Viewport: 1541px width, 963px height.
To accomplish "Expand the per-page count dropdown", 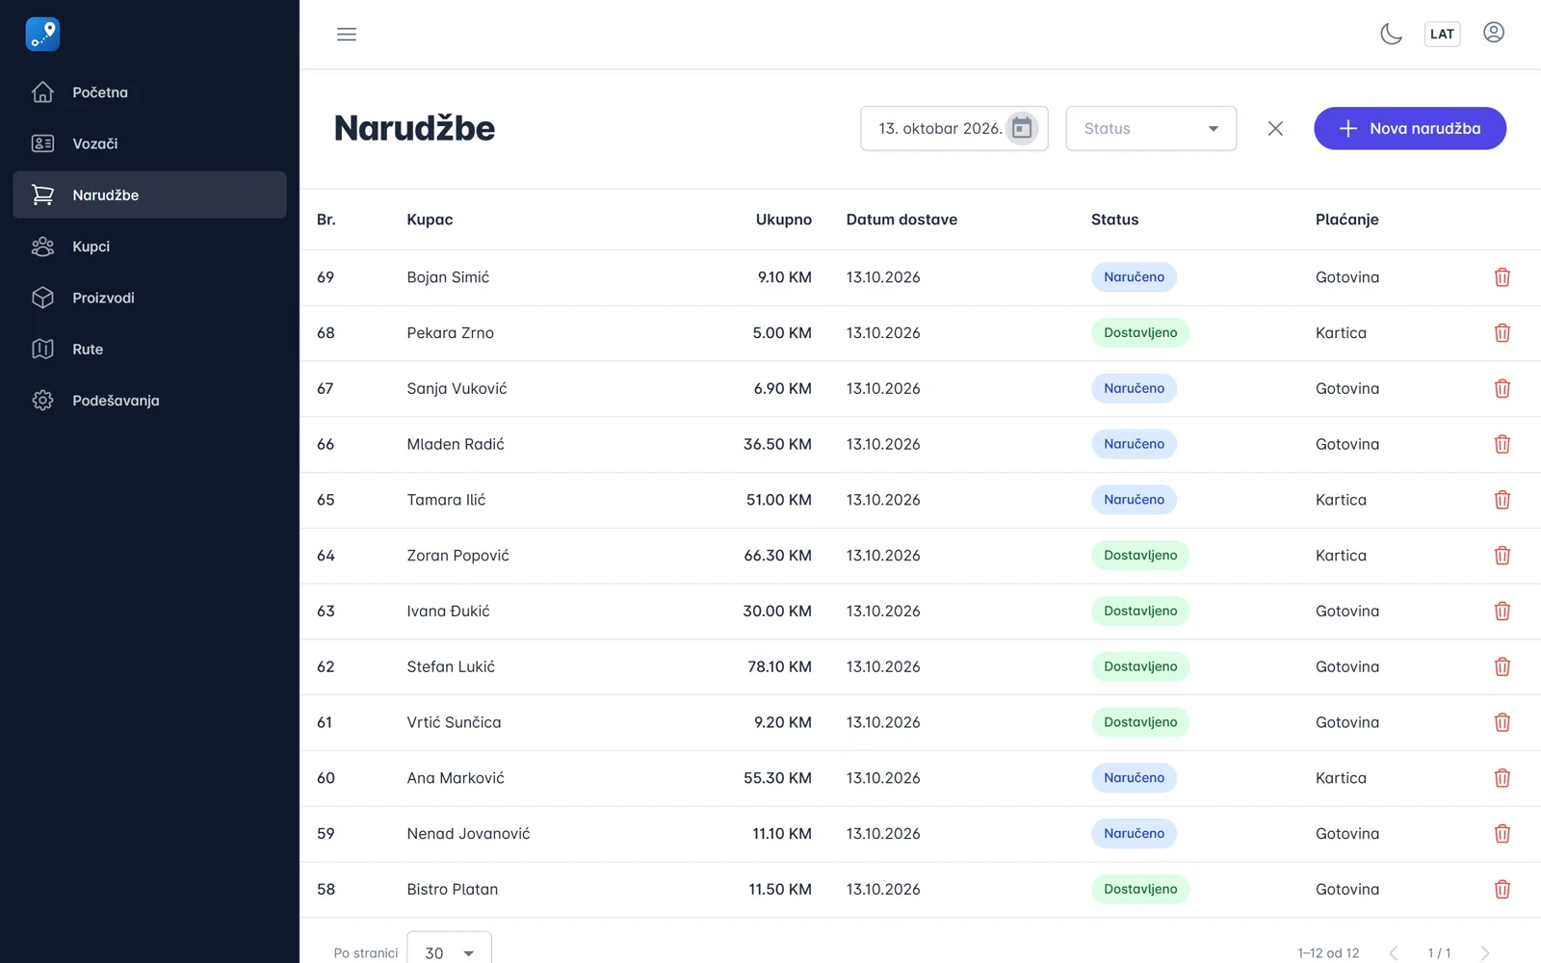I will tap(450, 951).
